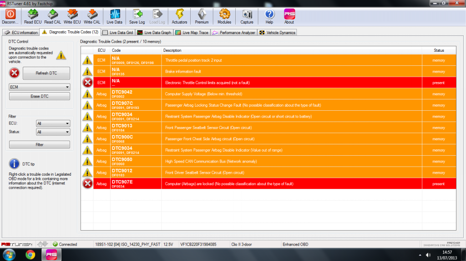This screenshot has width=466, height=261.
Task: Click the red X icon beside Refresh DTC
Action: click(x=14, y=73)
